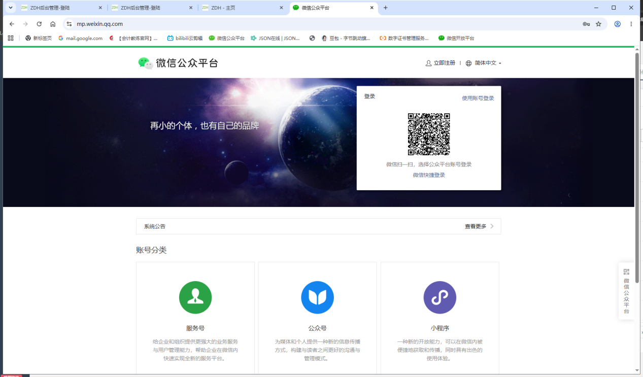The width and height of the screenshot is (643, 377).
Task: Open 查看更多 system announcements
Action: coord(476,226)
